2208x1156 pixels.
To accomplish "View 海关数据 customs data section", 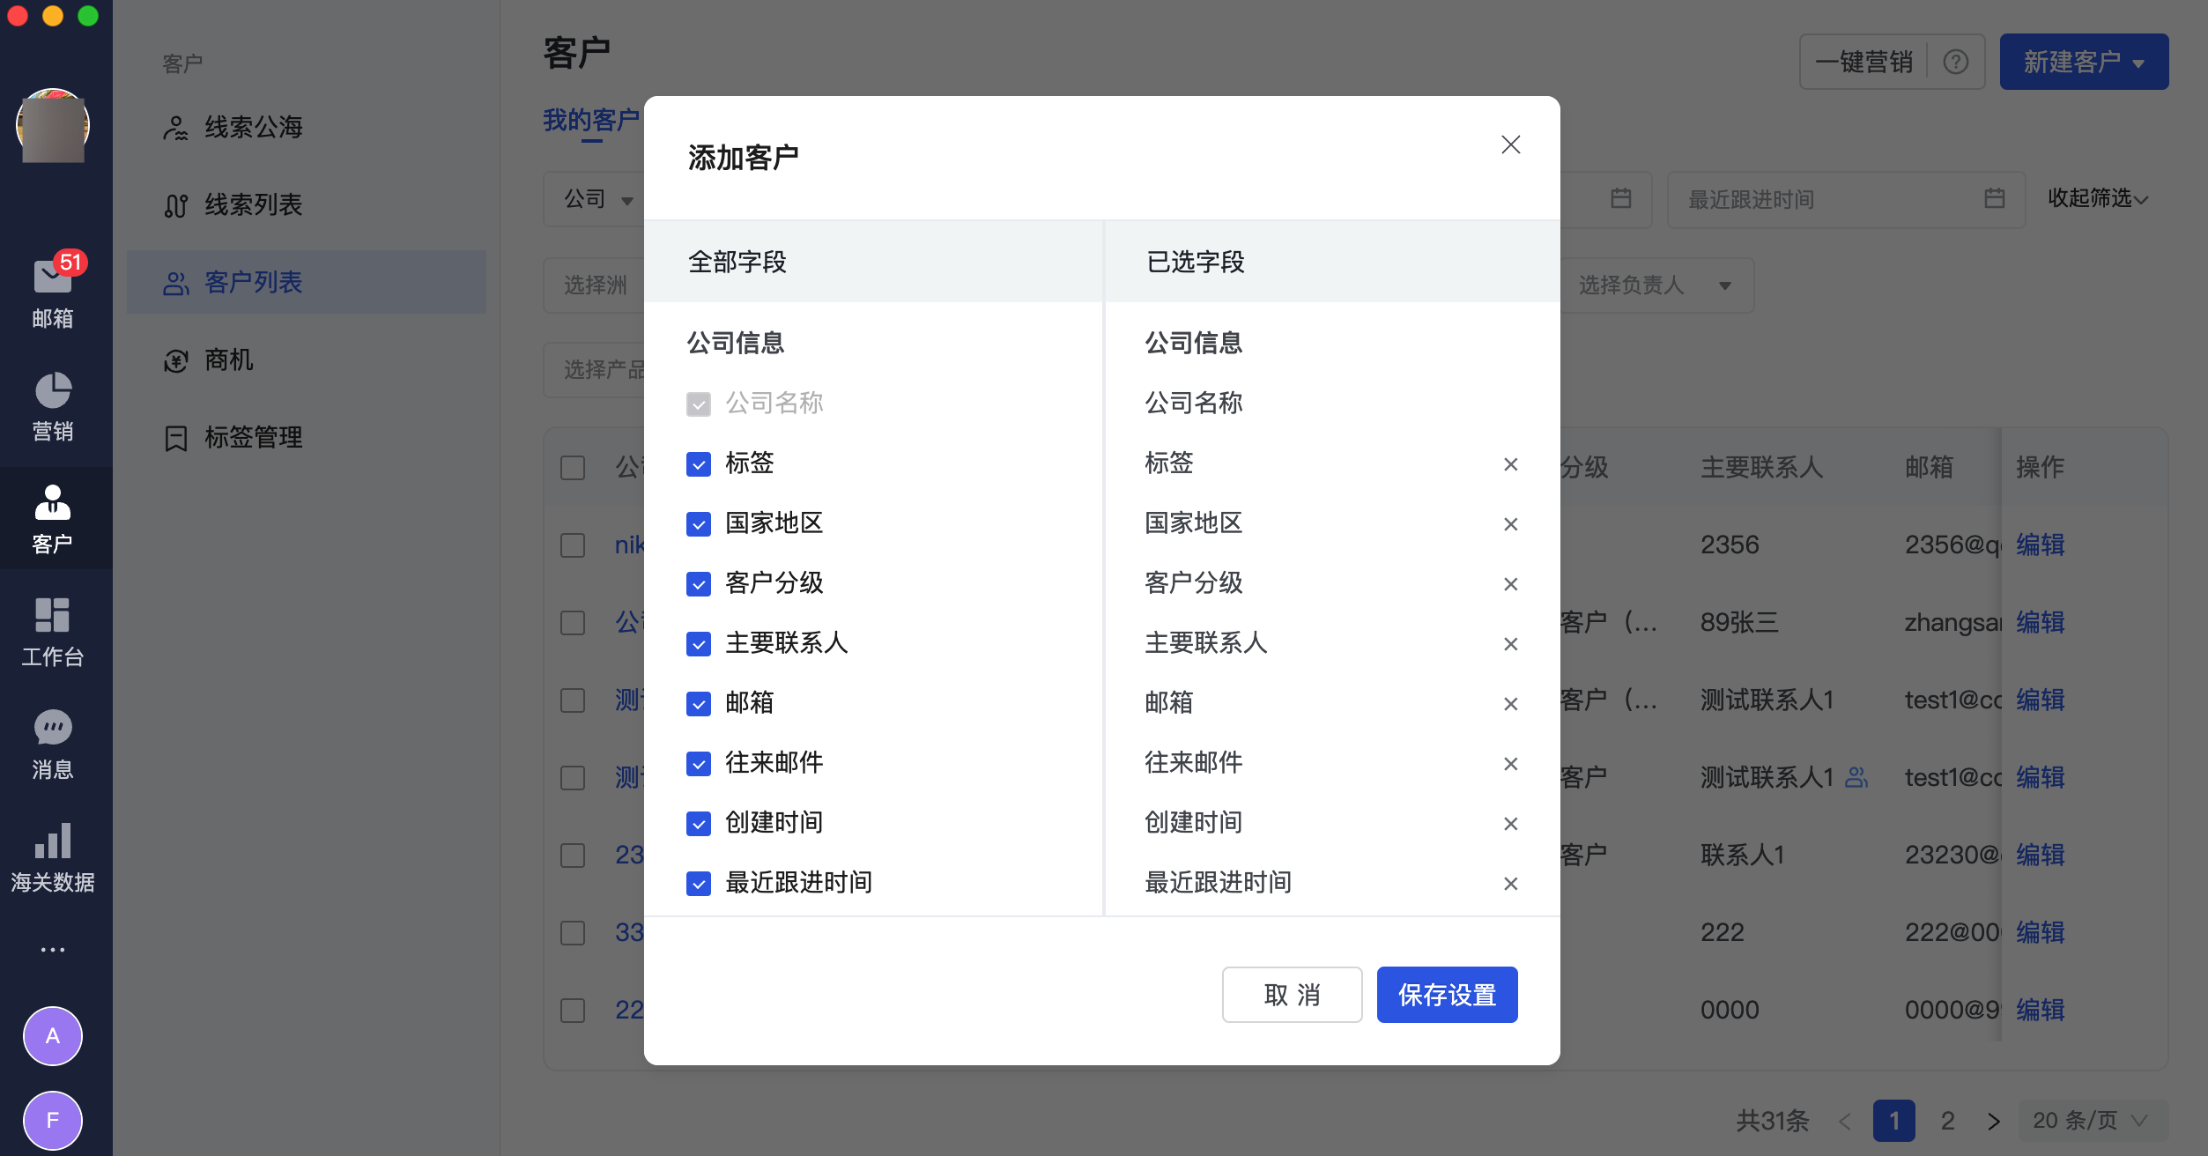I will click(x=52, y=856).
